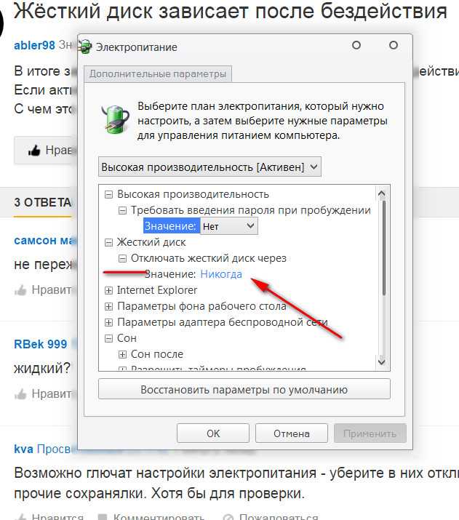This screenshot has width=459, height=520.
Task: Collapse 'Требовать введения пароля при пробуждении' node
Action: pyautogui.click(x=122, y=210)
